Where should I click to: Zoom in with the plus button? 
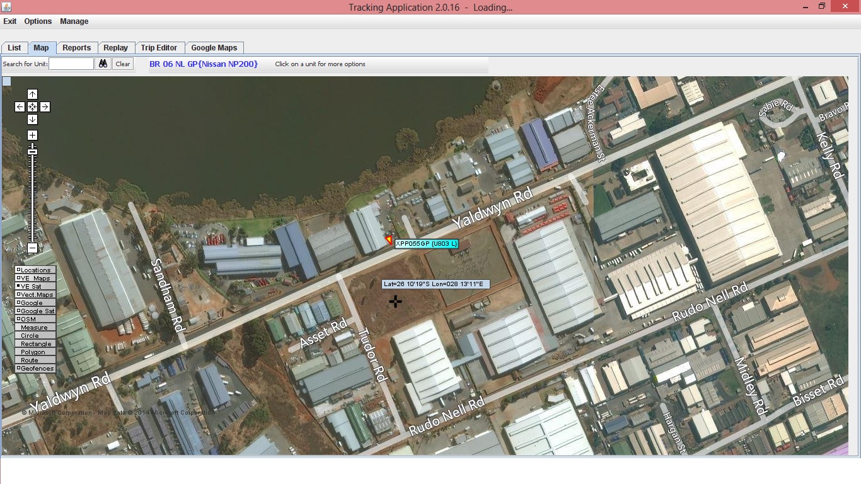32,135
